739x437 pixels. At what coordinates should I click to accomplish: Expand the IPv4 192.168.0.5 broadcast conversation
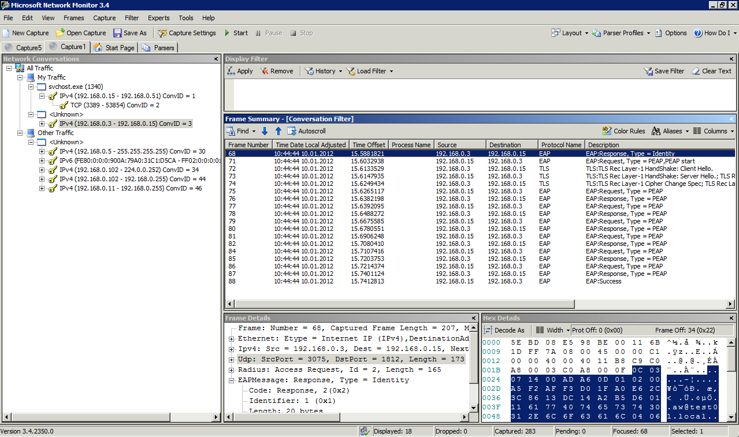[42, 151]
